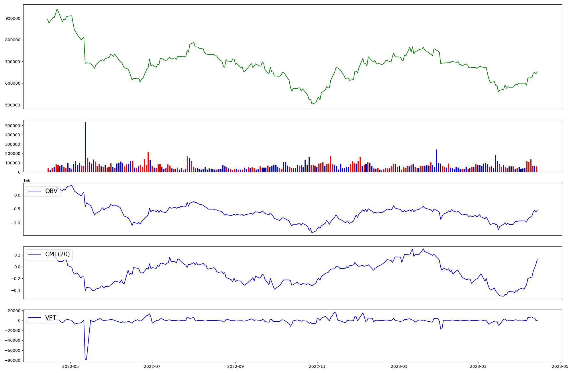Click the 2023-01 x-axis date label
573x373 pixels.
click(399, 366)
